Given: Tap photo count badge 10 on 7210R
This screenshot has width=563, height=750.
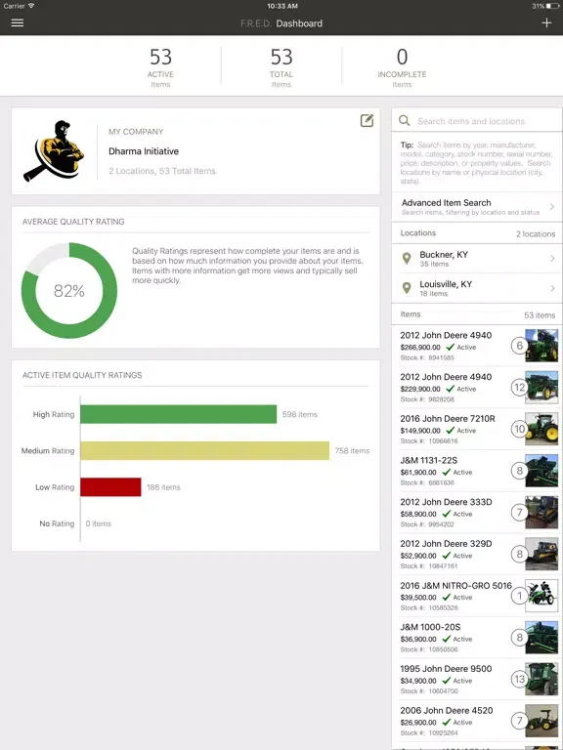Looking at the screenshot, I should point(519,429).
